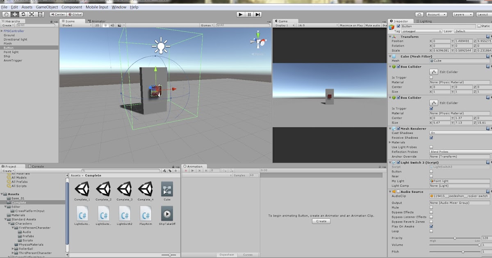Select the Hand pan tool
Image resolution: width=492 pixels, height=258 pixels.
coord(6,14)
